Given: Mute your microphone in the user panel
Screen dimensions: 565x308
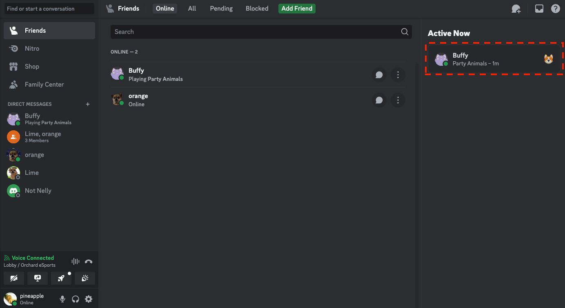Looking at the screenshot, I should 62,299.
